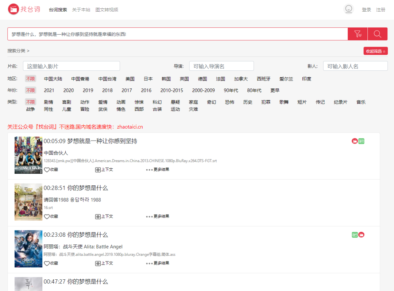Collapse filters with 收起筛选 button
This screenshot has height=291, width=394.
click(x=375, y=51)
